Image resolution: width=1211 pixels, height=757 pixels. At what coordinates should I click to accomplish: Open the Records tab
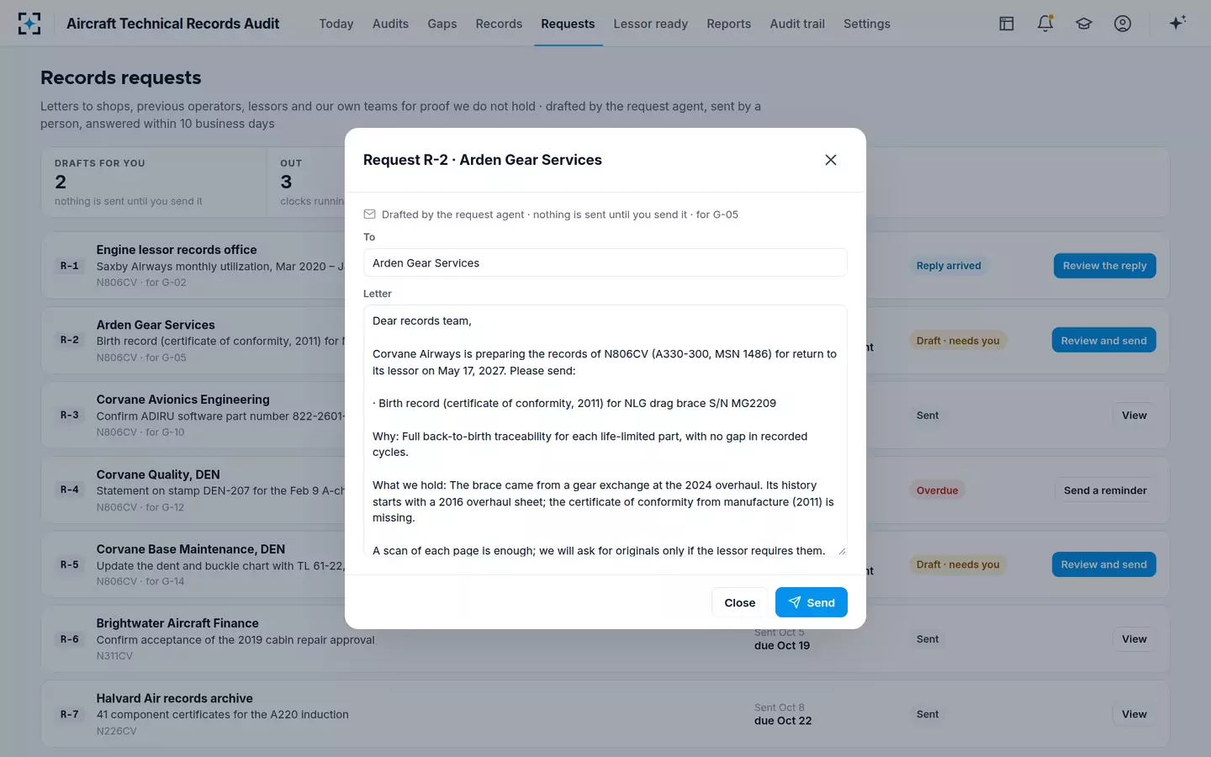(499, 24)
